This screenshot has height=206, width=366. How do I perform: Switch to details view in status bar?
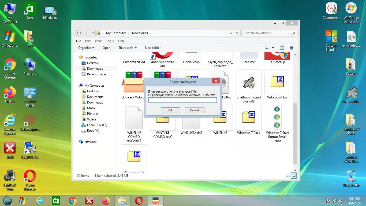click(x=287, y=176)
